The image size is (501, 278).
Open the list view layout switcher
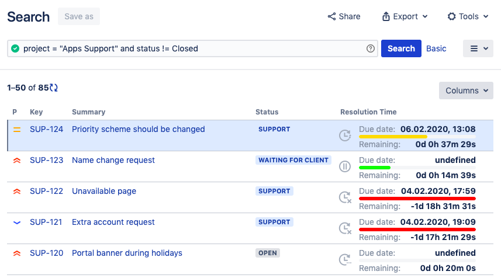(479, 48)
